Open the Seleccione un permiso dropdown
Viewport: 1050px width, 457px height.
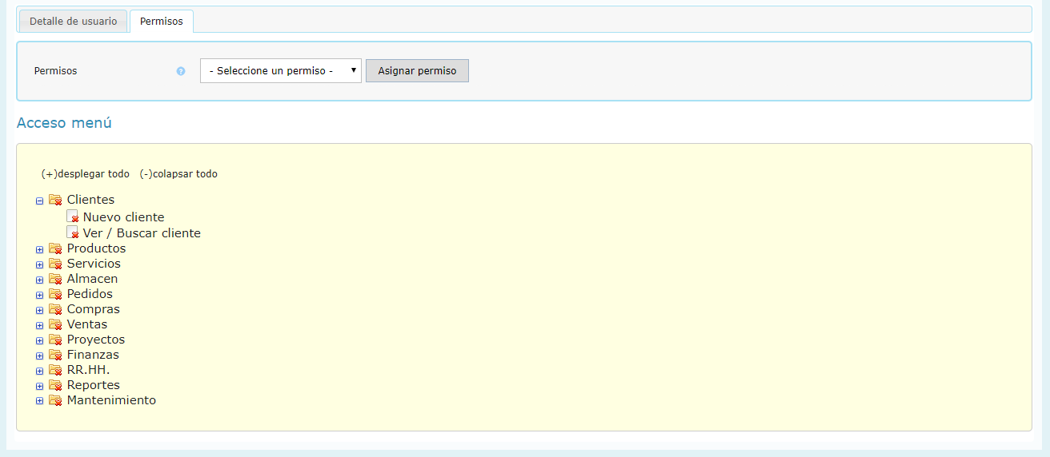[x=280, y=71]
